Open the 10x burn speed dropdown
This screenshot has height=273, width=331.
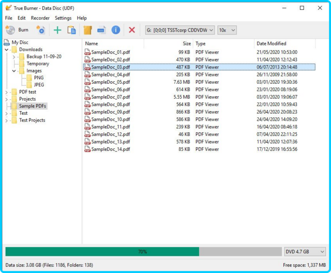(x=227, y=30)
